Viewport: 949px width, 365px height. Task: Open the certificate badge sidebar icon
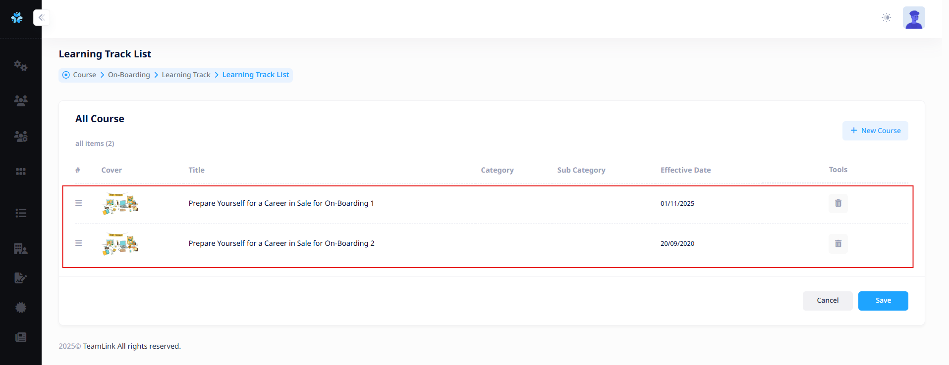coord(20,308)
